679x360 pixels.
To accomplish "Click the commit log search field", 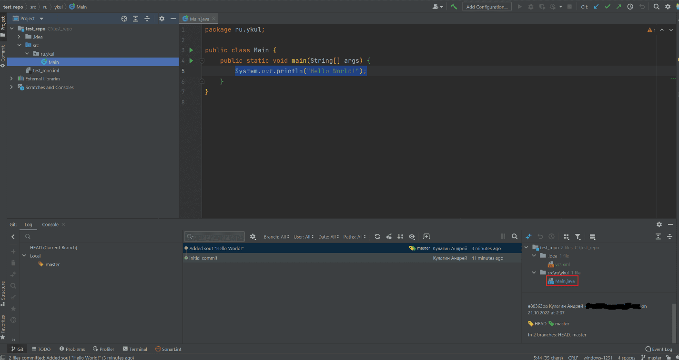I will point(215,236).
